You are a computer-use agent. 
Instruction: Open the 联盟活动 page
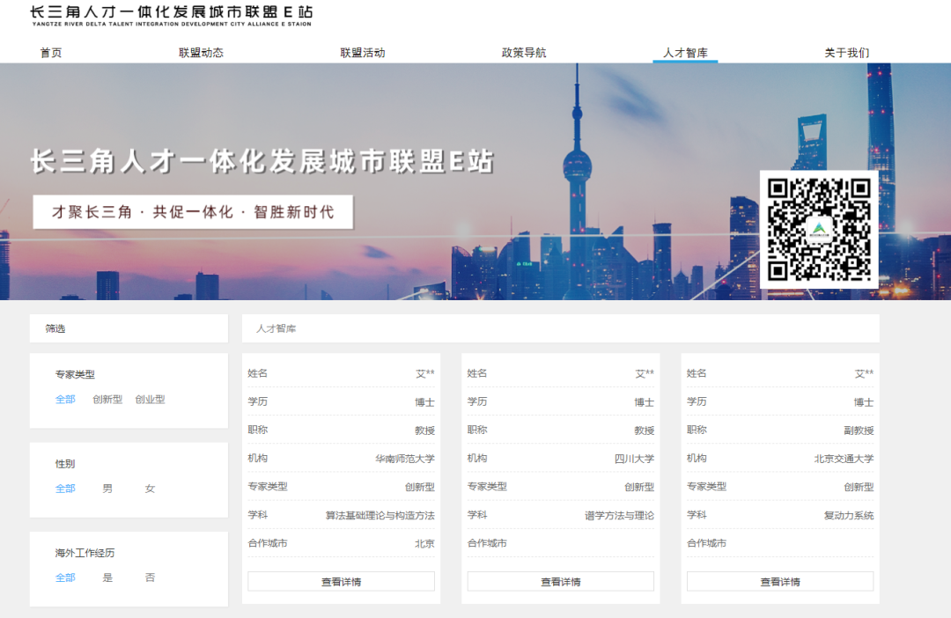click(x=361, y=53)
